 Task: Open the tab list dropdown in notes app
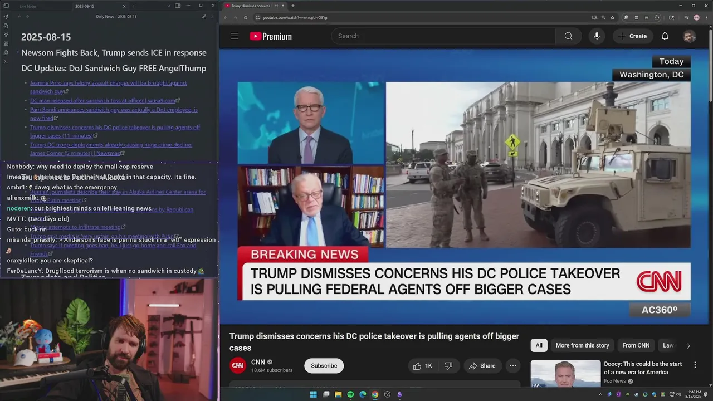point(169,6)
